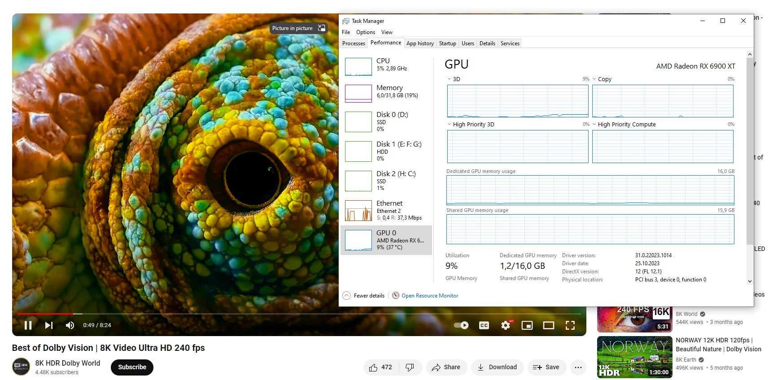This screenshot has height=380, width=773.
Task: Switch to theater mode view
Action: click(x=548, y=325)
